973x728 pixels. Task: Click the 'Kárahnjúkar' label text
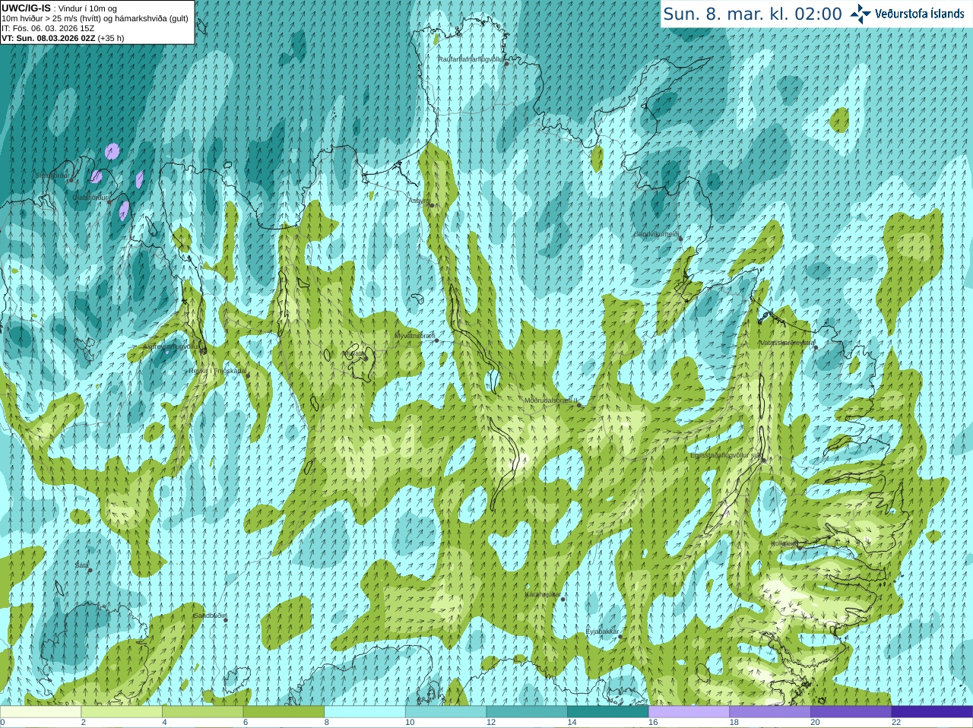tap(544, 594)
